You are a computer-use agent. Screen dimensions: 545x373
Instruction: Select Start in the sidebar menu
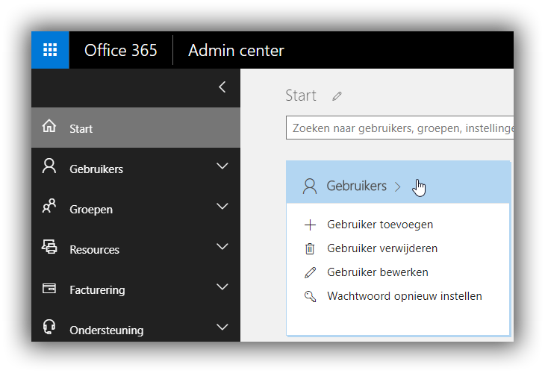click(136, 128)
